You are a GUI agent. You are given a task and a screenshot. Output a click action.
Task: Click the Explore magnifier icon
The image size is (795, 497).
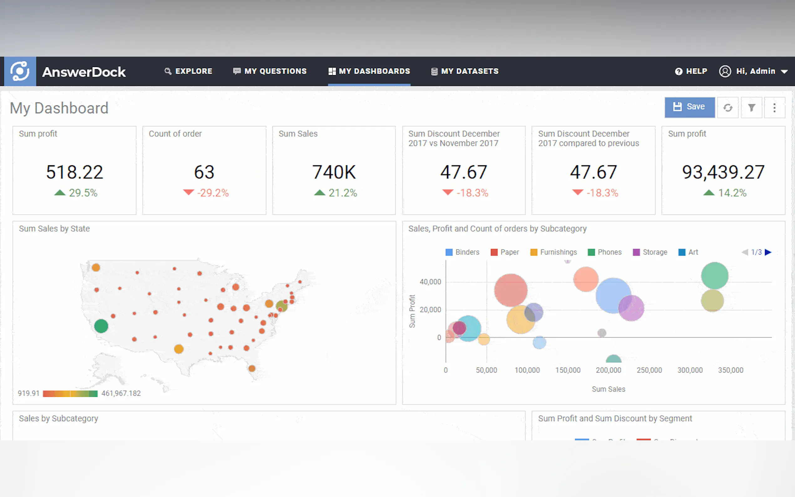pos(168,71)
